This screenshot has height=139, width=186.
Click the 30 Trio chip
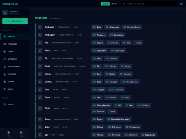(x=127, y=43)
